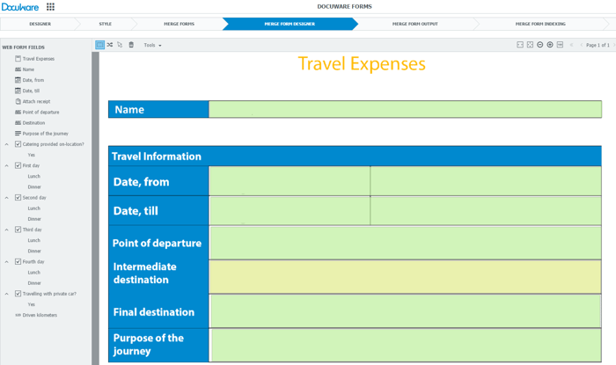Open the DocuWare apps grid menu
Viewport: 616px width, 365px height.
tap(50, 7)
